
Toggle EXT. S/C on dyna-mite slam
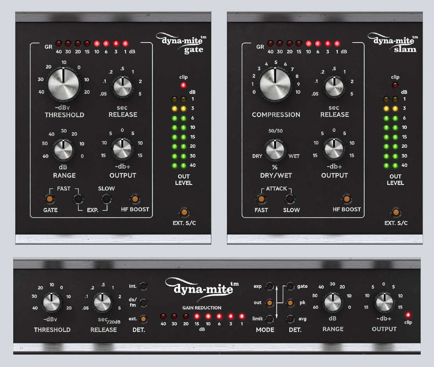point(396,212)
